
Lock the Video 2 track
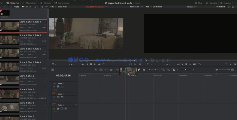pos(54,86)
